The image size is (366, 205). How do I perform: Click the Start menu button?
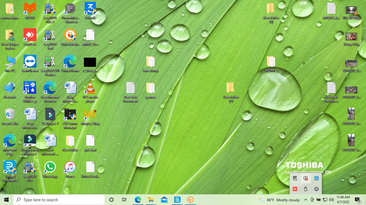(x=6, y=200)
